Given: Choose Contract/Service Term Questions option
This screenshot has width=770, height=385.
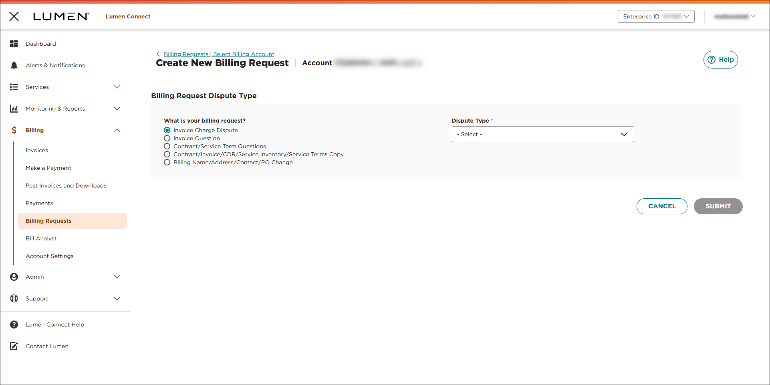Looking at the screenshot, I should (x=167, y=146).
